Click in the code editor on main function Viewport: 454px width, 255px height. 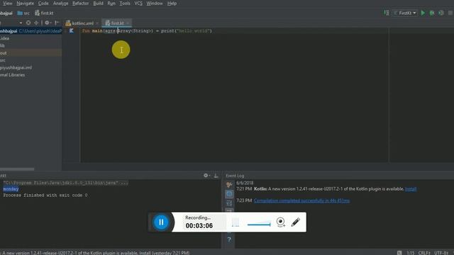tap(147, 30)
